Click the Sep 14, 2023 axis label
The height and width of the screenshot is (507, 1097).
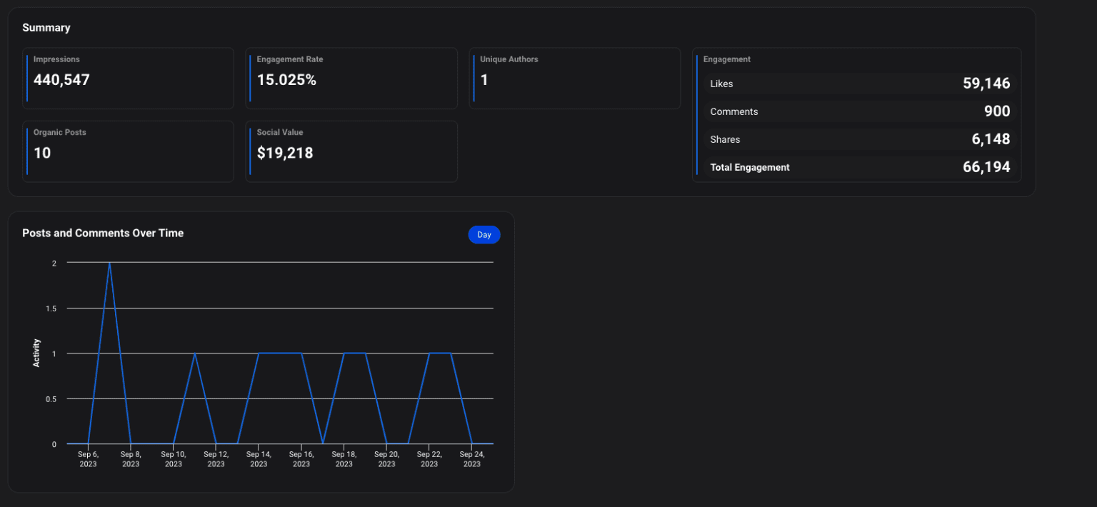point(259,458)
